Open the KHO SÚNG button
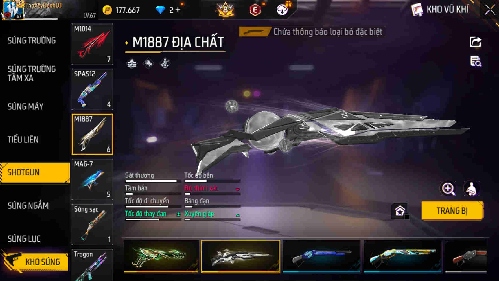This screenshot has width=499, height=281. [x=35, y=262]
